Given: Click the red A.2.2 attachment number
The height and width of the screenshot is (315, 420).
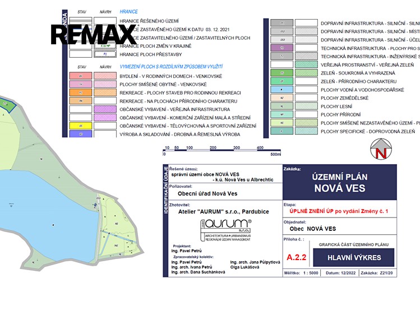Looking at the screenshot, I should tap(296, 257).
